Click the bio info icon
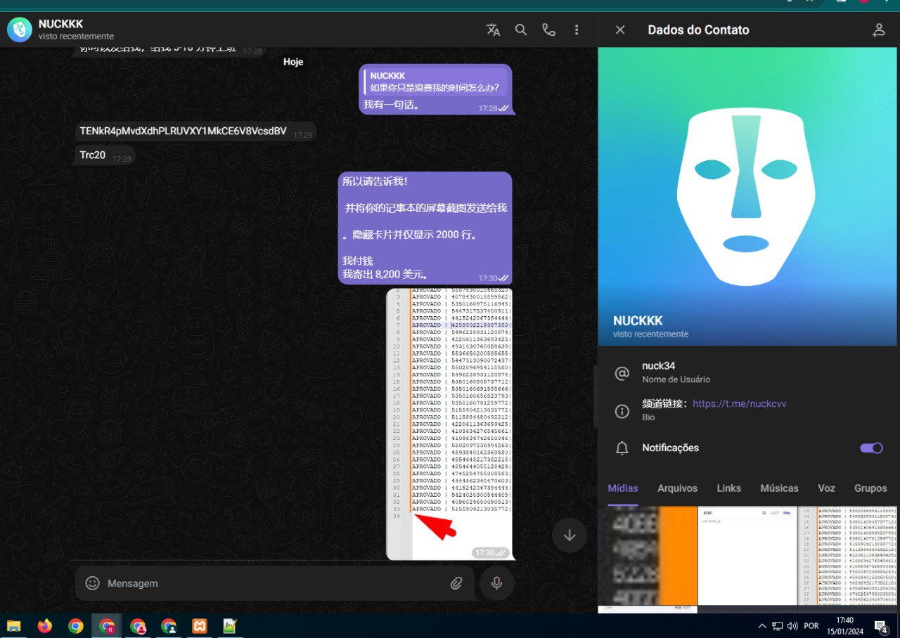This screenshot has width=900, height=638. (622, 412)
